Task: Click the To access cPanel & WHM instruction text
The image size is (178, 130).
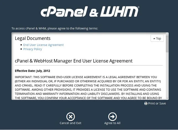Action: coord(55,28)
